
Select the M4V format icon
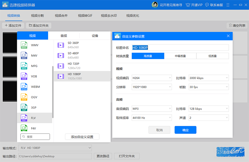(24, 55)
